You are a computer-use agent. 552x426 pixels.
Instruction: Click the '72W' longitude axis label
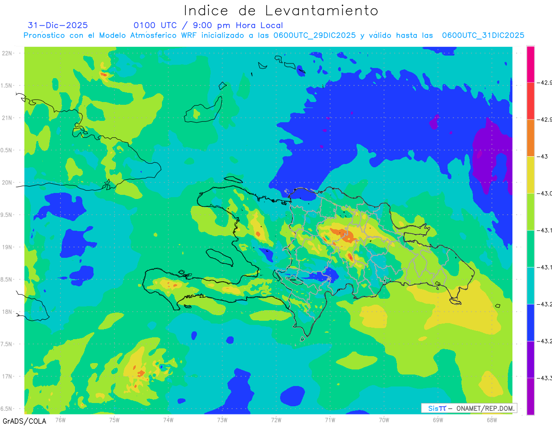point(276,420)
